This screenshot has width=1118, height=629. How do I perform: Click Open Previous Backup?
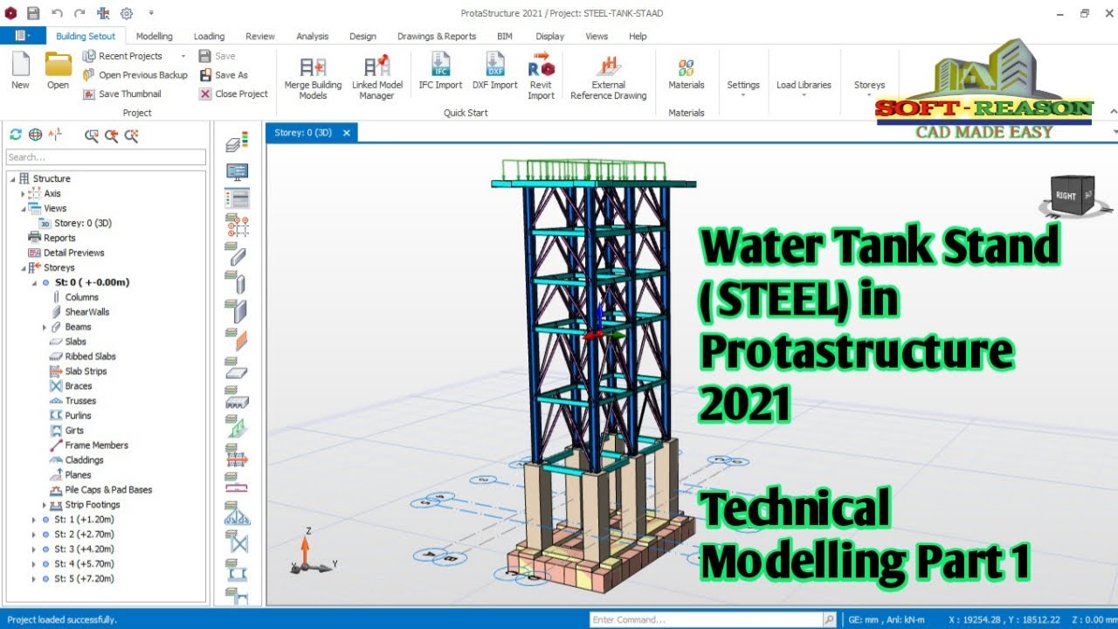[135, 75]
